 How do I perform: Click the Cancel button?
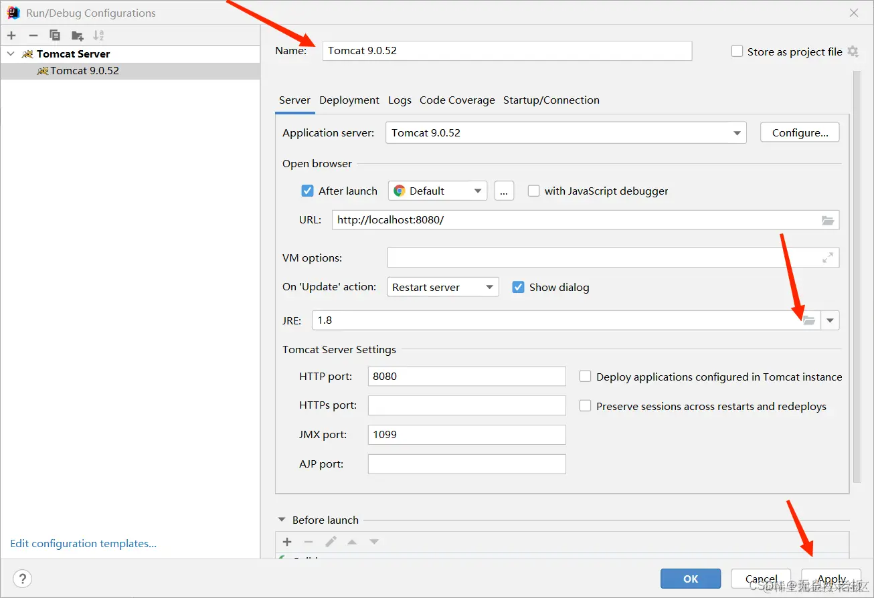pos(762,579)
